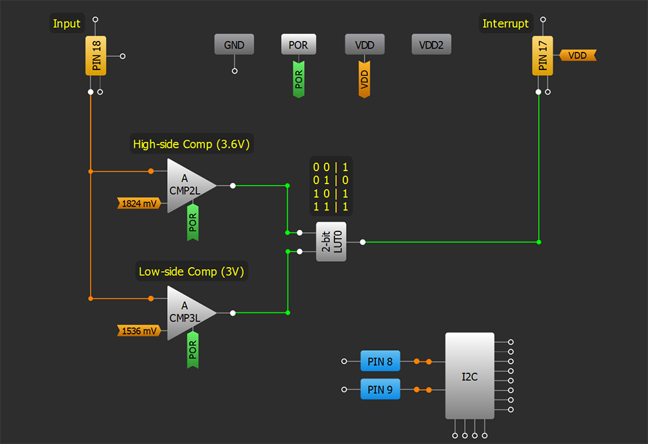The image size is (648, 444).
Task: Click the 1824 mV reference tag
Action: [139, 204]
